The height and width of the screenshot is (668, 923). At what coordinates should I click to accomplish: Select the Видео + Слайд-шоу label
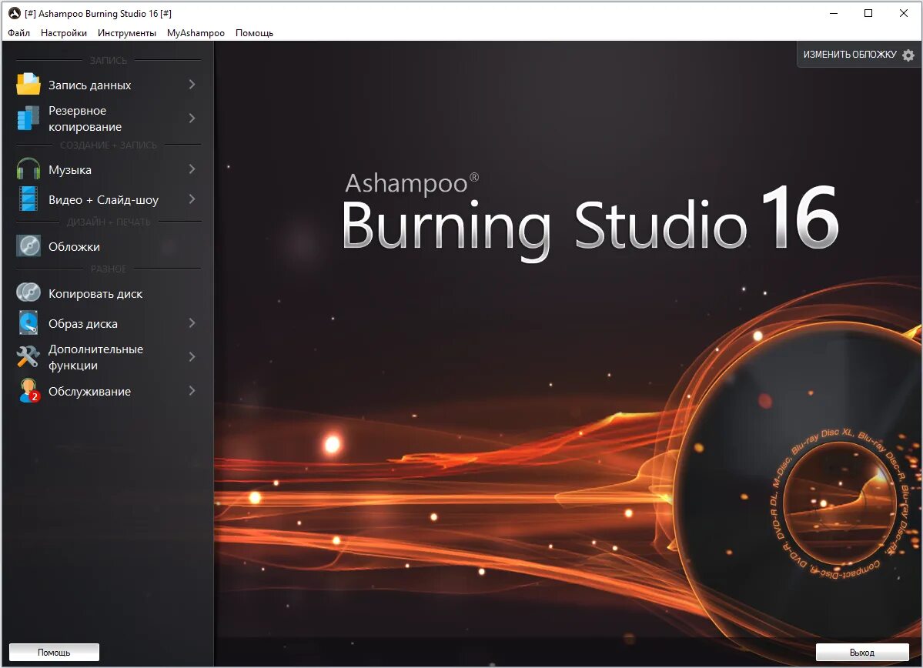click(104, 200)
